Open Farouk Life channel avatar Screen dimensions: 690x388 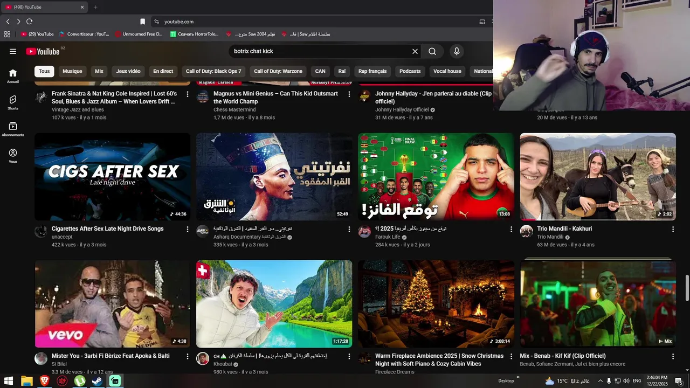point(364,232)
